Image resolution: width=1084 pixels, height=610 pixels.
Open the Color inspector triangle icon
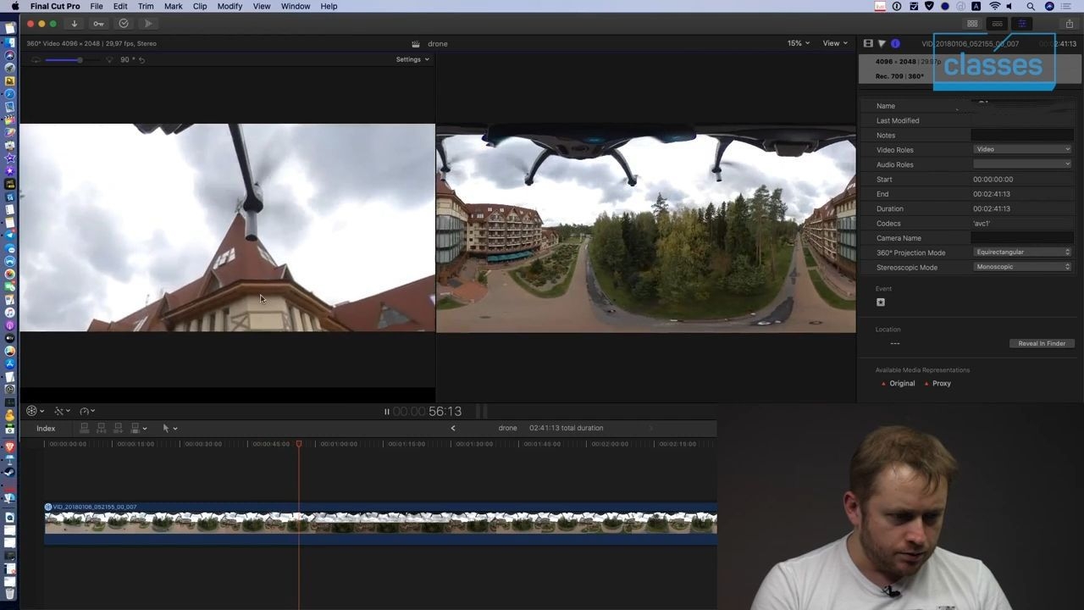coord(882,43)
